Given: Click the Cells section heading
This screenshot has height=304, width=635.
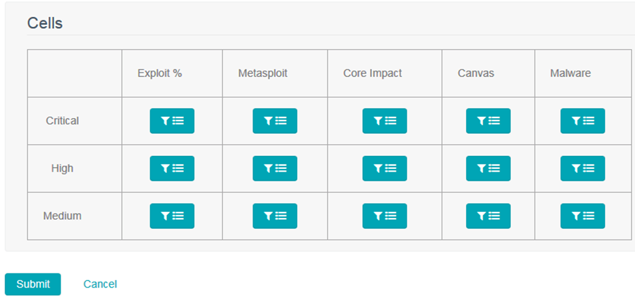Looking at the screenshot, I should pos(45,23).
